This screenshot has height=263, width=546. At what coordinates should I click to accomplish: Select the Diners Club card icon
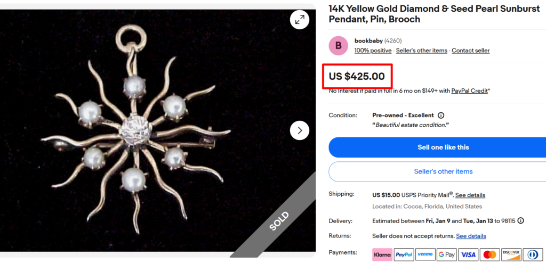(533, 254)
